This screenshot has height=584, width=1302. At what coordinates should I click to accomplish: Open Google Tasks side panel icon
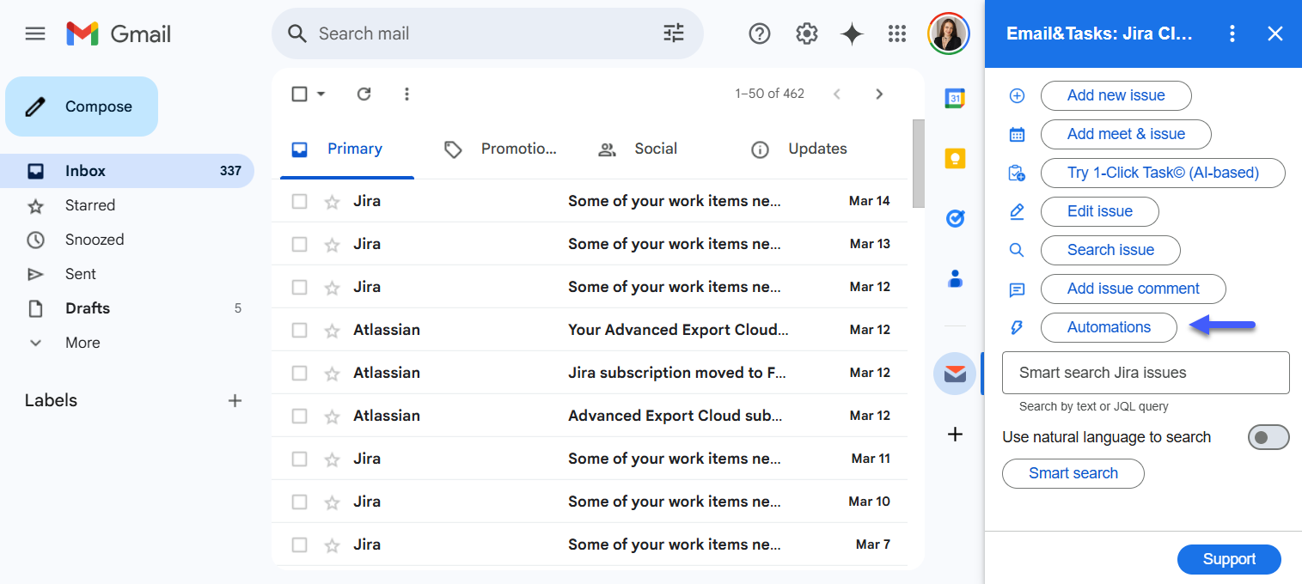955,219
